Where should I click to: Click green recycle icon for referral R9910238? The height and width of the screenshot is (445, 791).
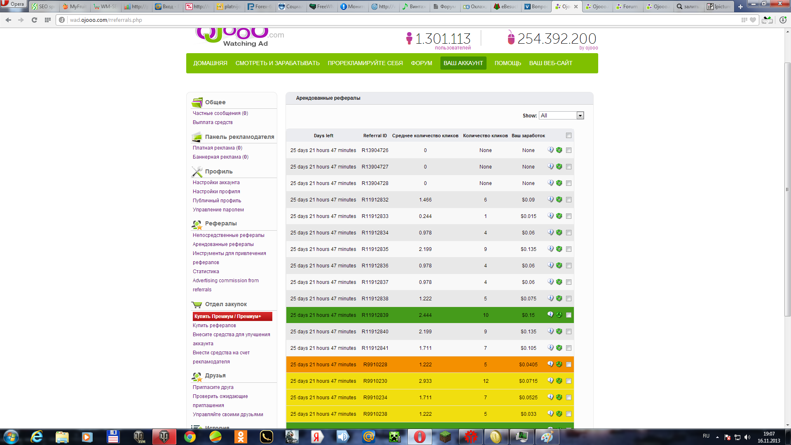pos(559,414)
